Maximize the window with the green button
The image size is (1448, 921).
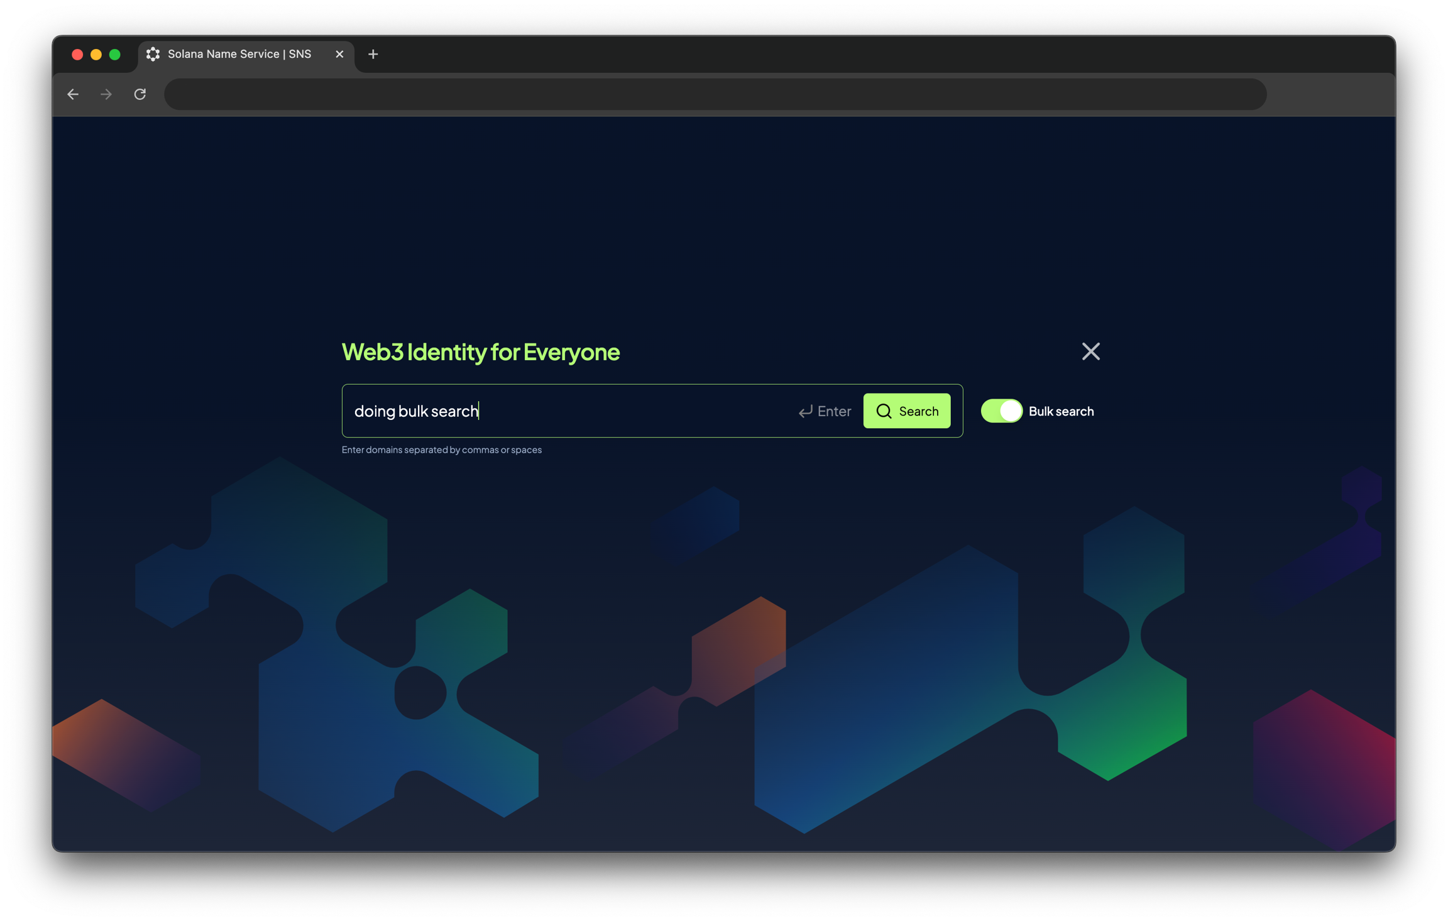click(x=115, y=55)
